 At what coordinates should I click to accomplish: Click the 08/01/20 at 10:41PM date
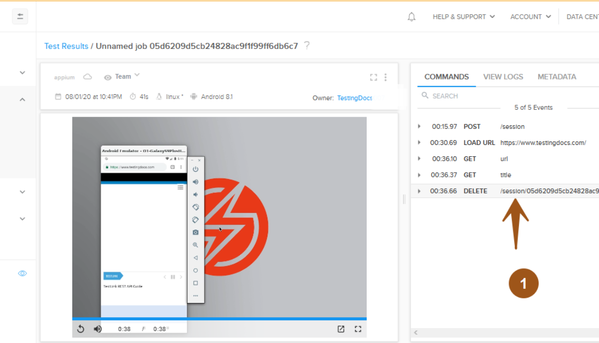pyautogui.click(x=93, y=97)
